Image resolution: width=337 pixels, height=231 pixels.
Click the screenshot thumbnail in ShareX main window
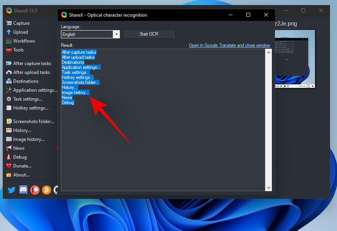click(295, 59)
